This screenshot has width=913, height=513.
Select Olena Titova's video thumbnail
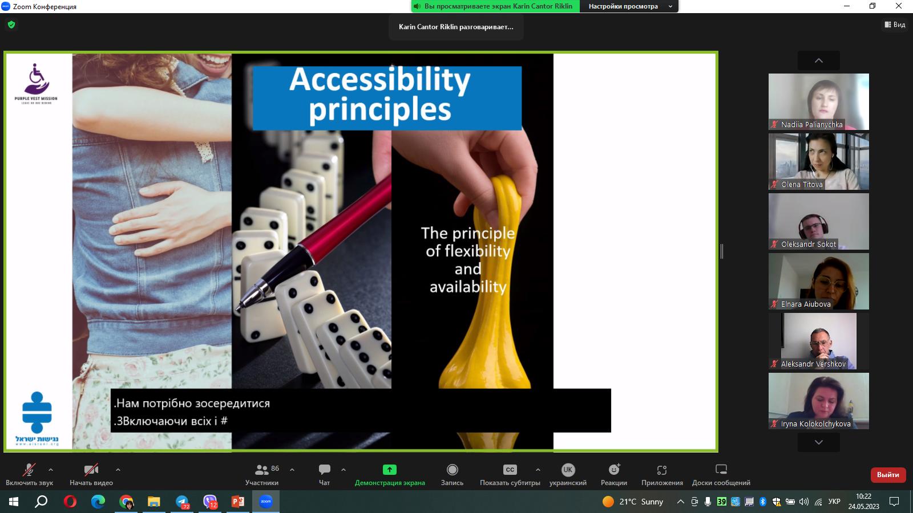click(x=819, y=161)
